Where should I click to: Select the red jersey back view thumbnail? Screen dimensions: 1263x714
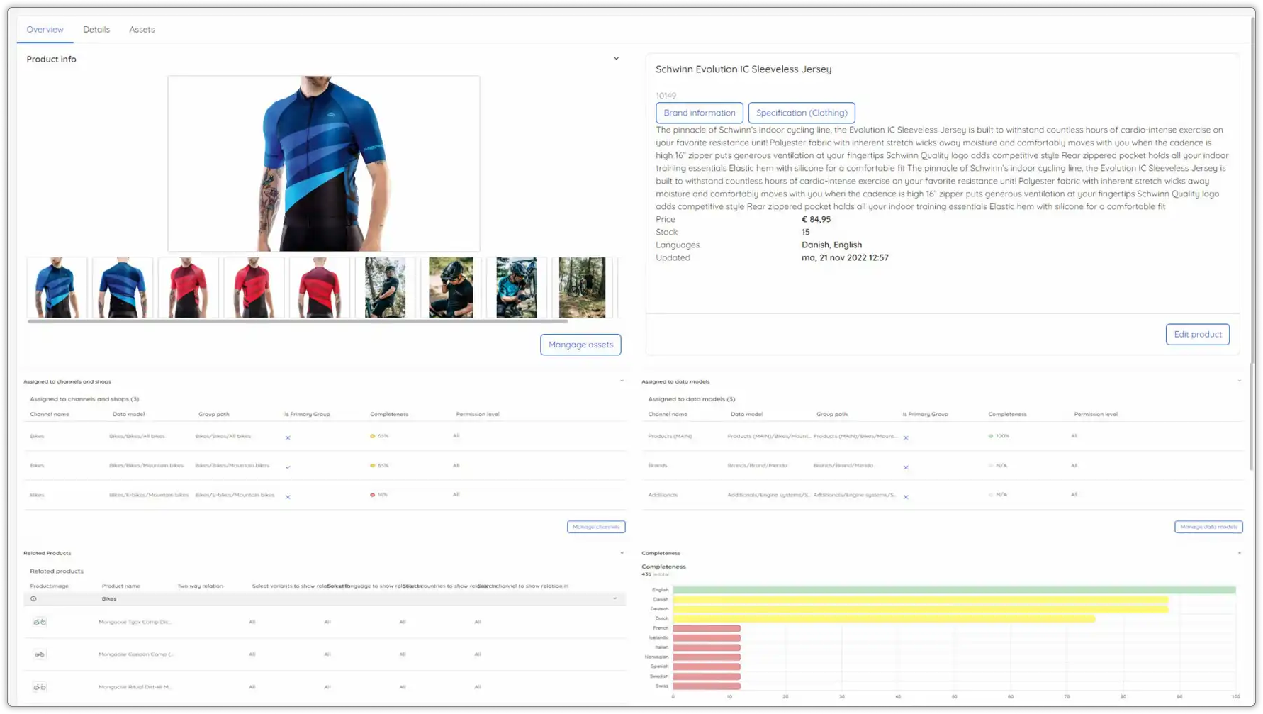320,287
